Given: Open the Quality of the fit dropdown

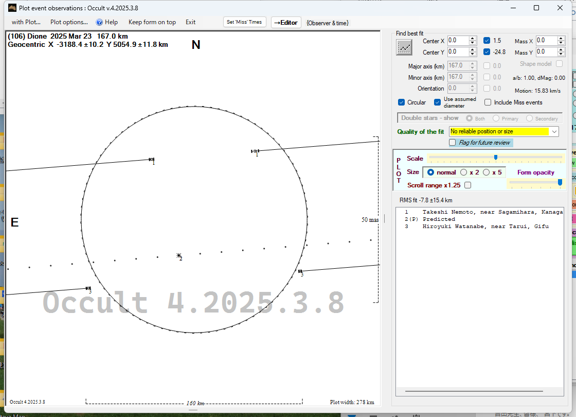Looking at the screenshot, I should coord(554,132).
